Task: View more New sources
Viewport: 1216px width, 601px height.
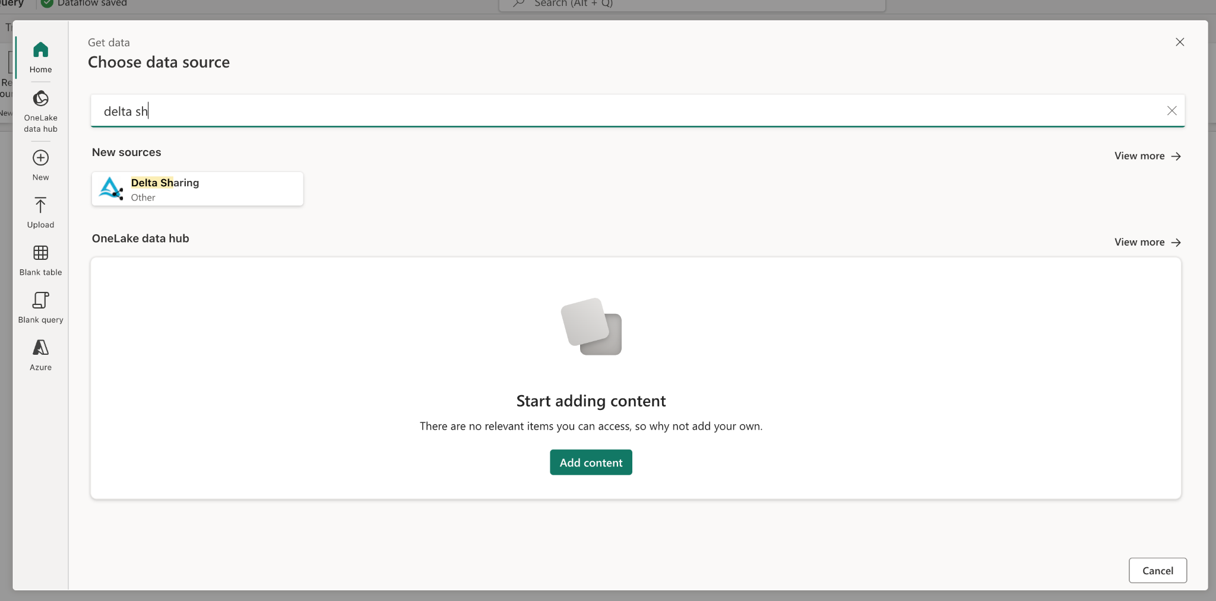Action: coord(1147,156)
